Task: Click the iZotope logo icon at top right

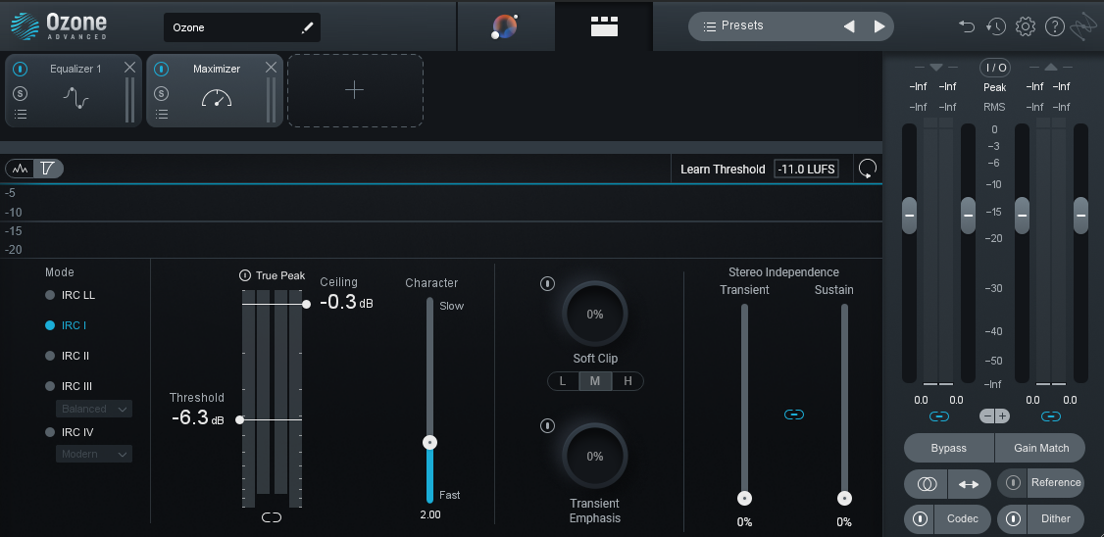Action: [x=1082, y=27]
